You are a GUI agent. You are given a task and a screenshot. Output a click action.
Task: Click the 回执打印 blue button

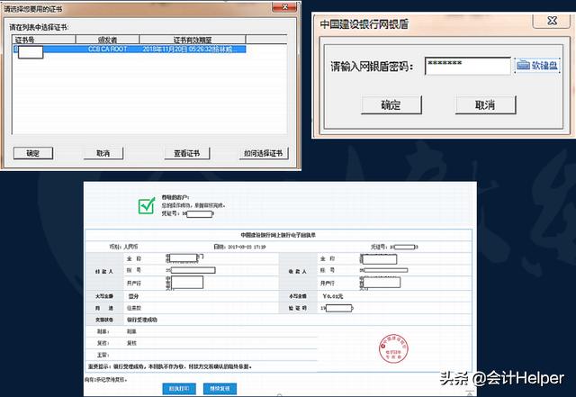pyautogui.click(x=179, y=389)
